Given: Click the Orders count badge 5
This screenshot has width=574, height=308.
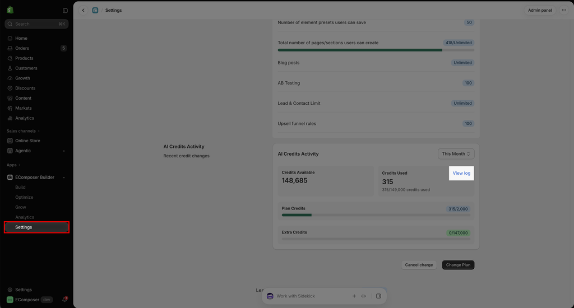Looking at the screenshot, I should pos(64,48).
